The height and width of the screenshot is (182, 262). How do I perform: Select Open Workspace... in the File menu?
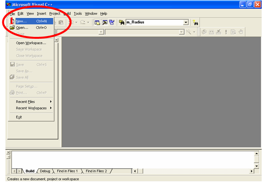(31, 43)
